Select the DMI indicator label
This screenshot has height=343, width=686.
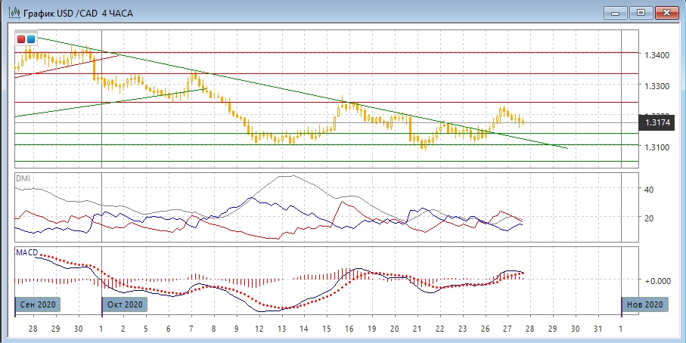pyautogui.click(x=23, y=178)
